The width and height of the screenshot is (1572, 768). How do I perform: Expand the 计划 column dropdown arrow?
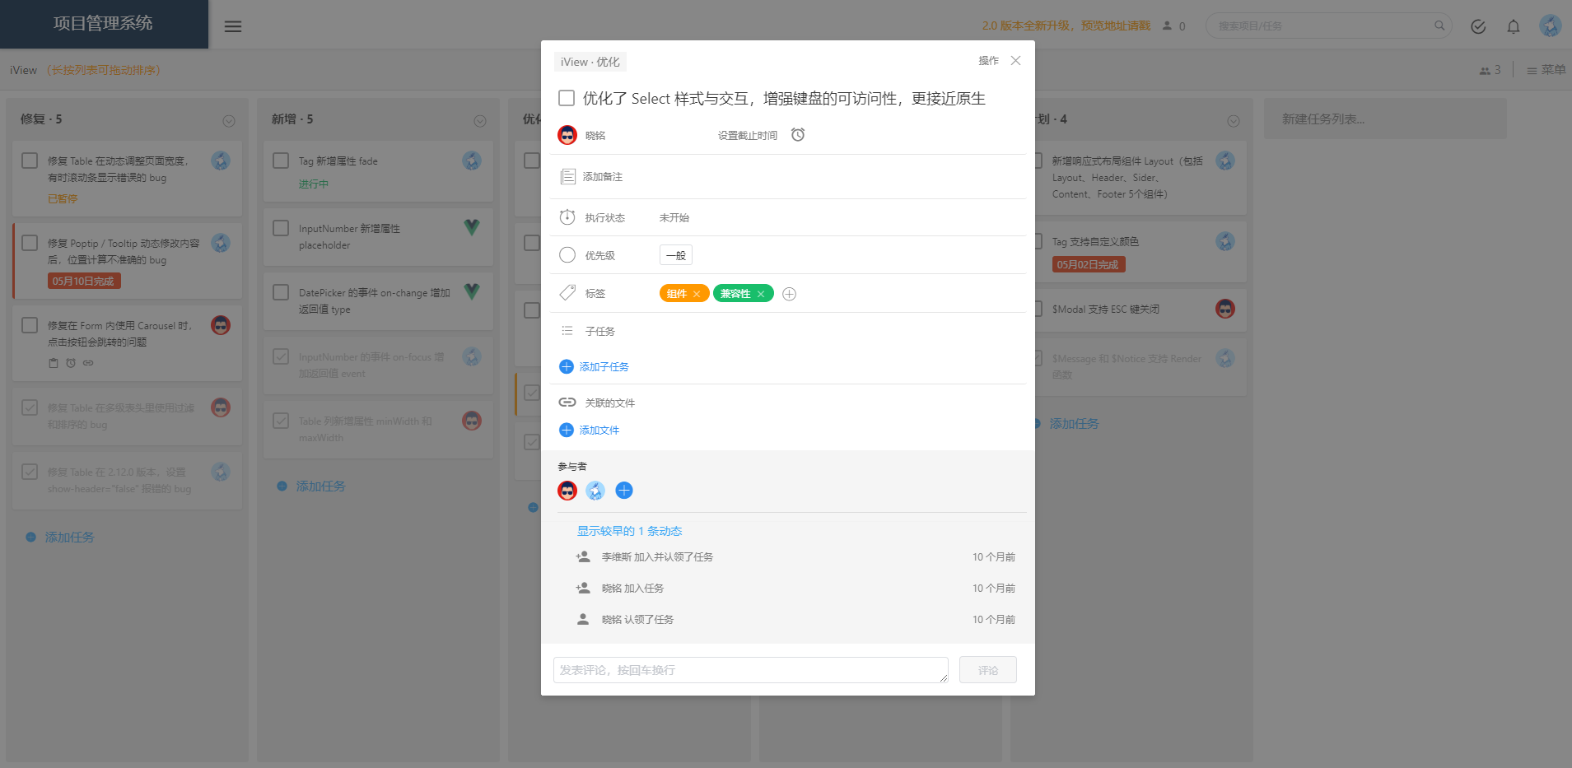pyautogui.click(x=1234, y=121)
